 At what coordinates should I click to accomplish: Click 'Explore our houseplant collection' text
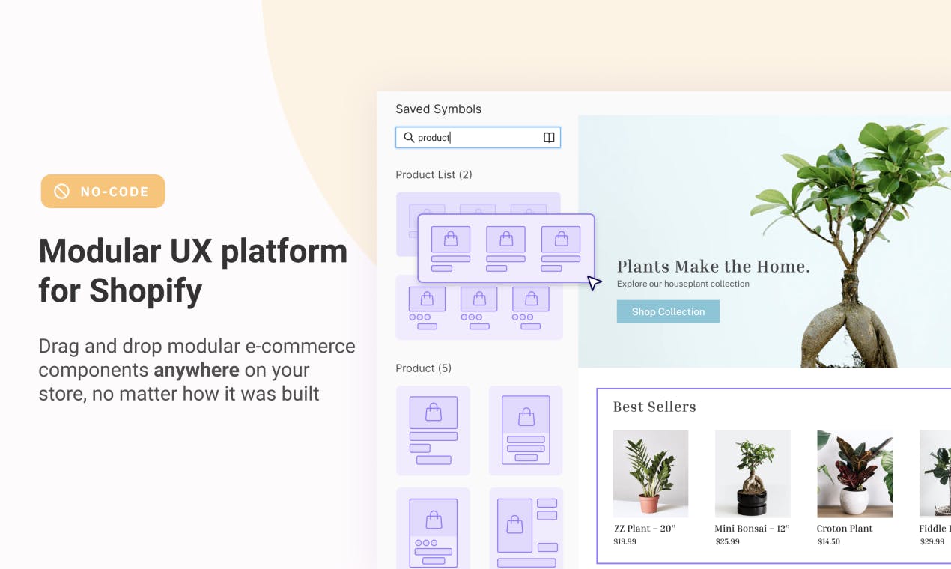(683, 284)
